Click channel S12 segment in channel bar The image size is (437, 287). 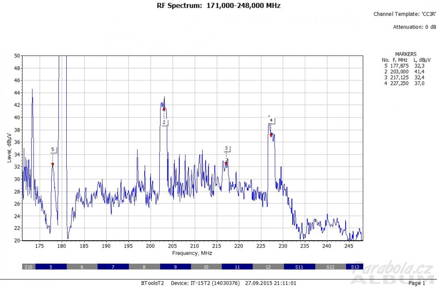(331, 267)
